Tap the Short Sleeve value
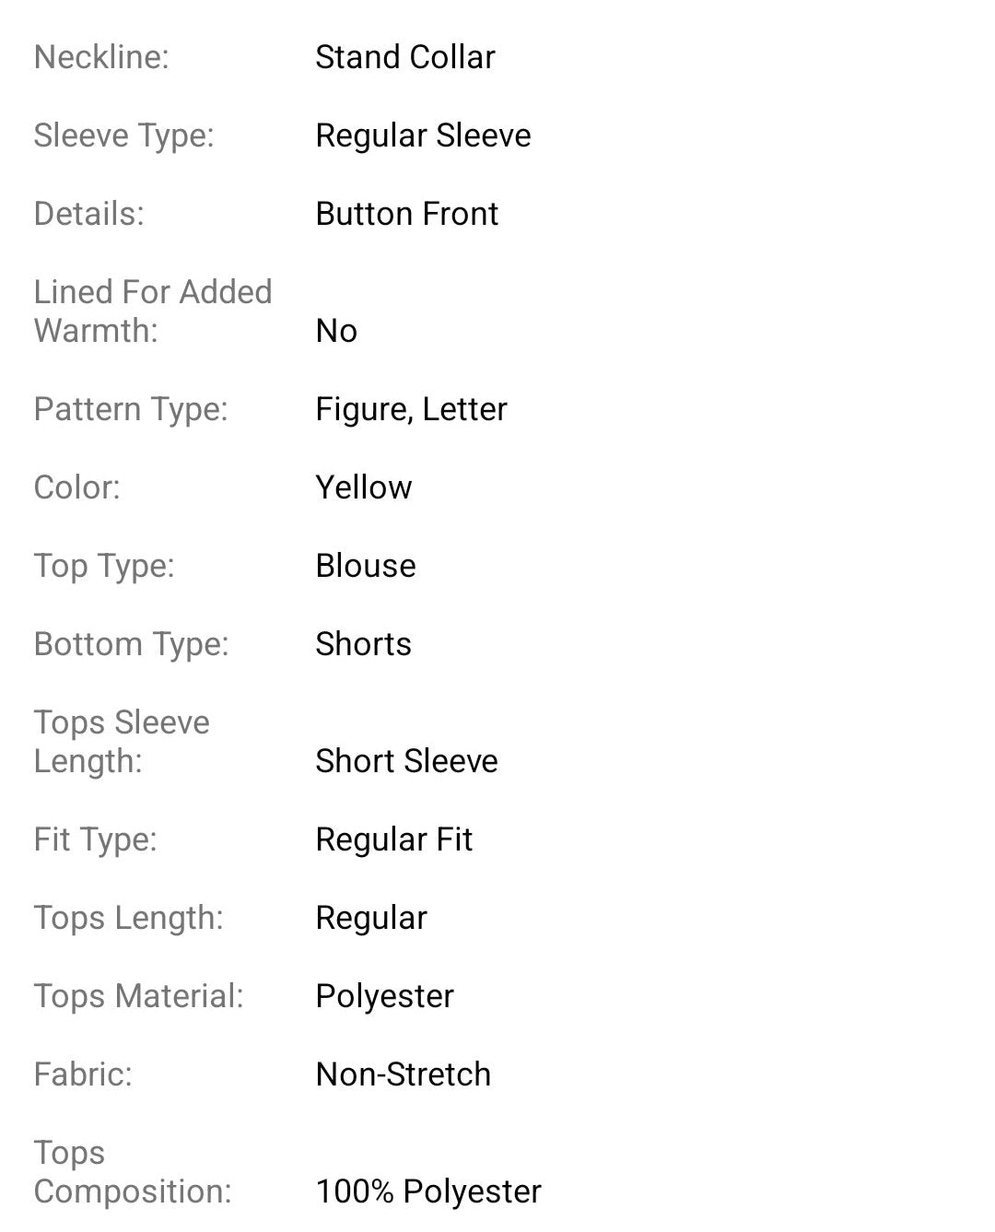Viewport: 995px width, 1232px height. pos(406,761)
